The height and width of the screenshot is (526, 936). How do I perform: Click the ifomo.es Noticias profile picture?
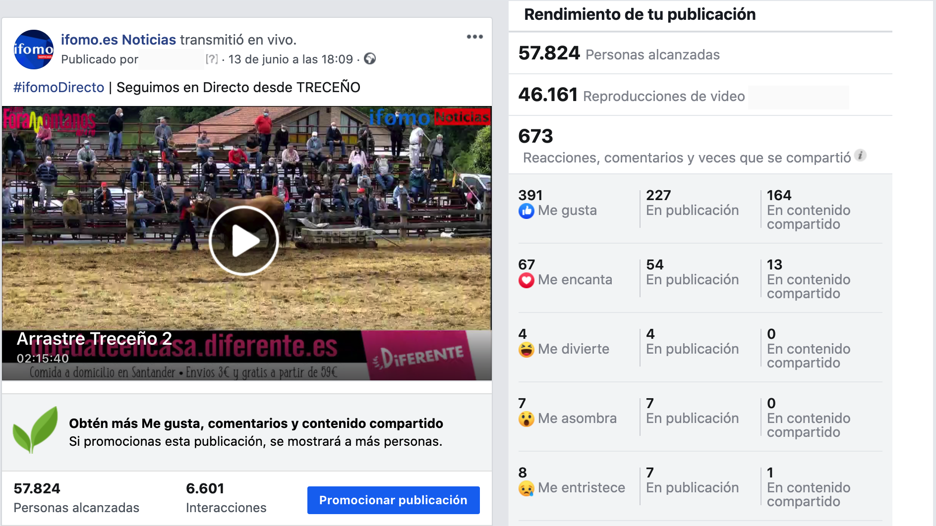(x=34, y=50)
